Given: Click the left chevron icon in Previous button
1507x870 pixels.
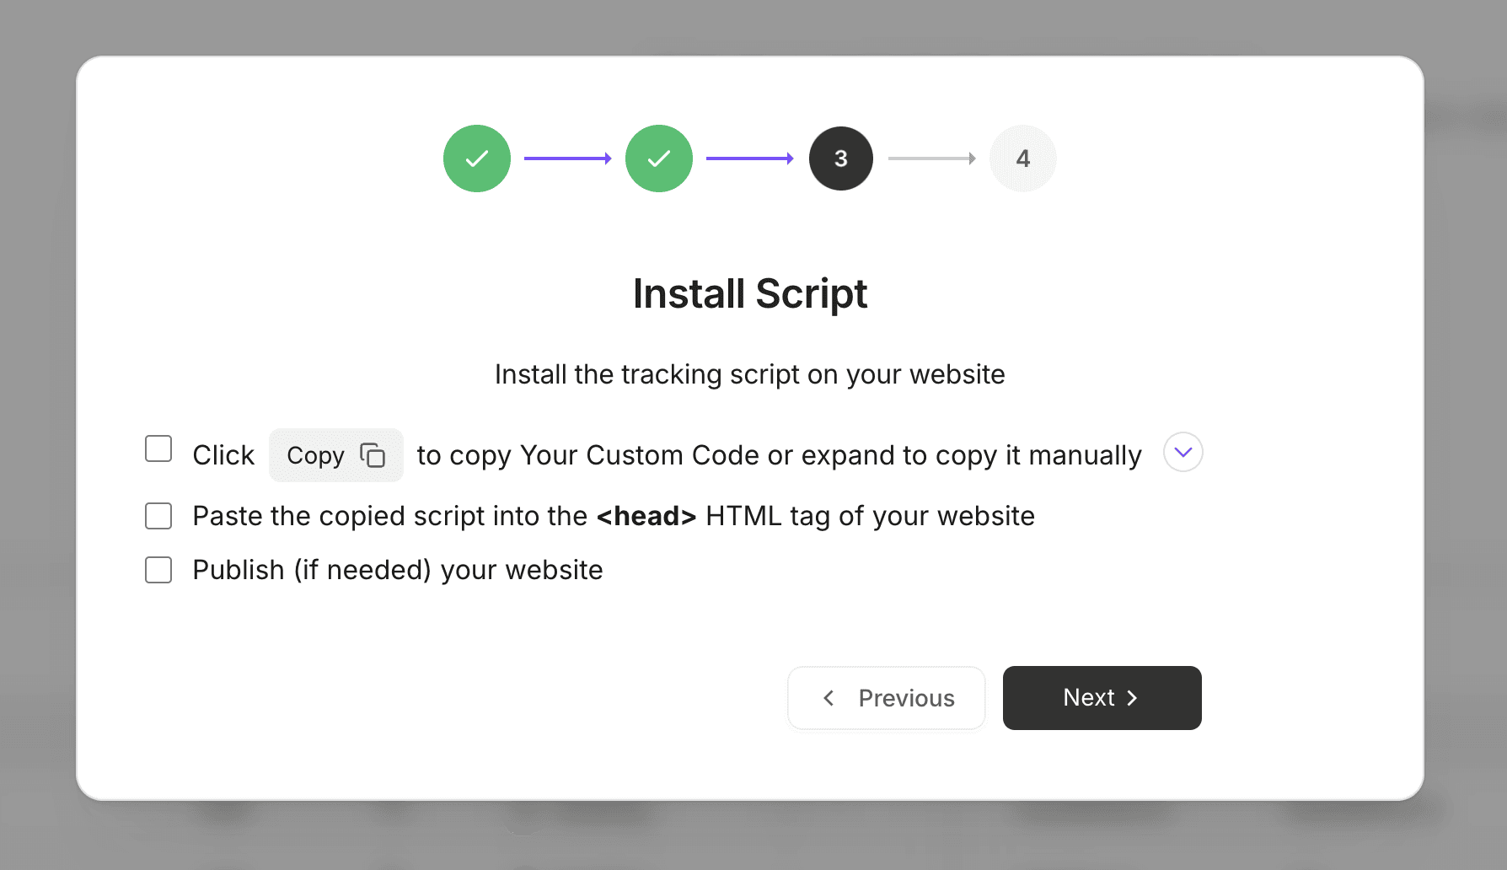Looking at the screenshot, I should coord(829,698).
